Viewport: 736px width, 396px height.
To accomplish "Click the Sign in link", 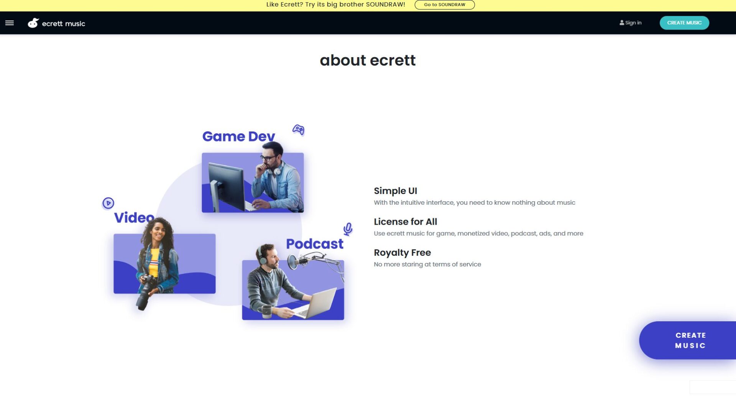I will [633, 23].
